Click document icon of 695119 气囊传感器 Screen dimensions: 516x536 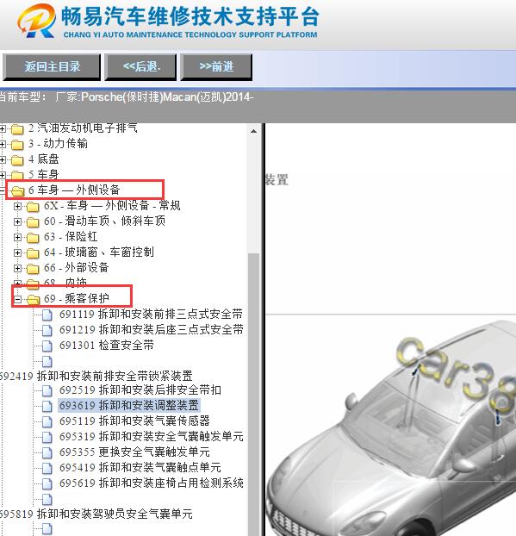coord(47,421)
